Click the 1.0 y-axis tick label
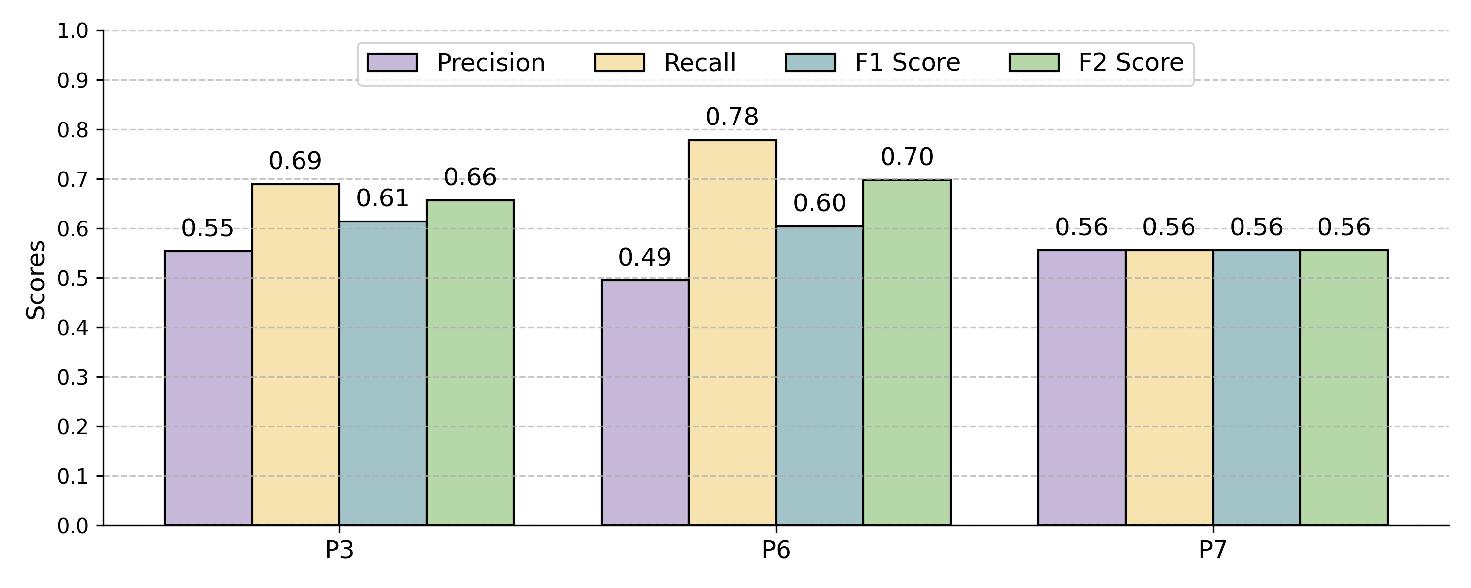The width and height of the screenshot is (1471, 588). pos(73,31)
